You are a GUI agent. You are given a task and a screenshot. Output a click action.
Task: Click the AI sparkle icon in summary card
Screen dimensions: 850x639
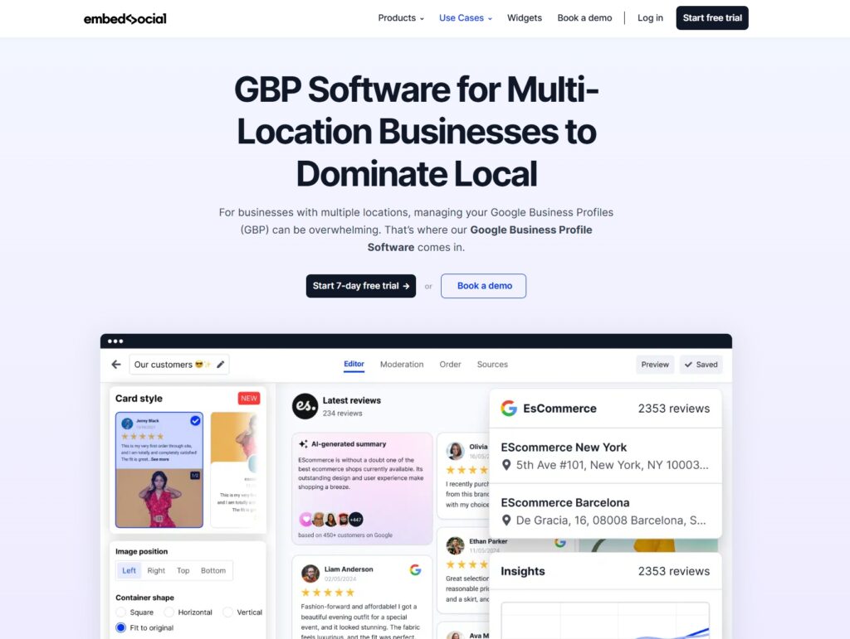303,443
